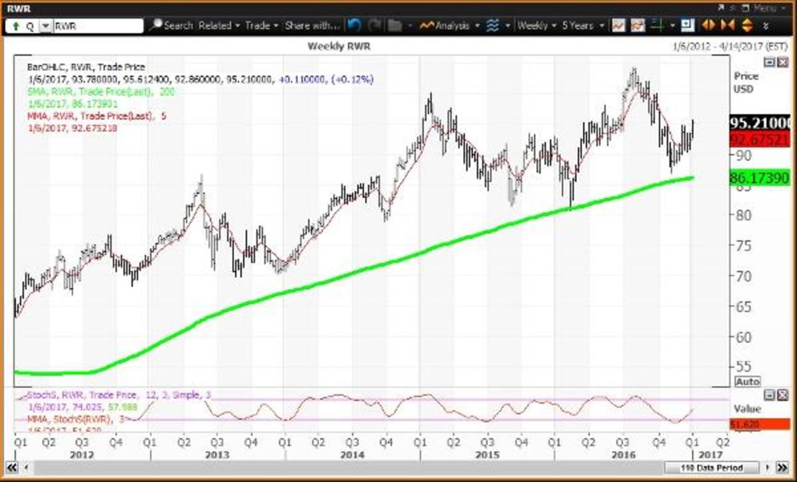Click the SMA, RWR, Trade Price(Last), 200 legend
This screenshot has height=482, width=797.
(x=100, y=92)
